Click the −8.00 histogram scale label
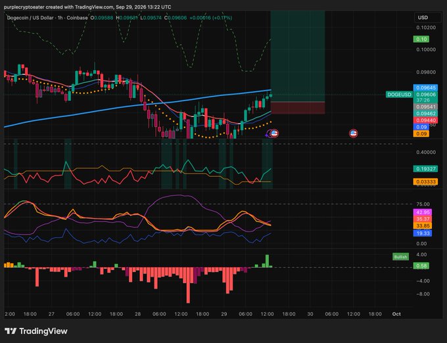This screenshot has height=343, width=447. pyautogui.click(x=423, y=294)
